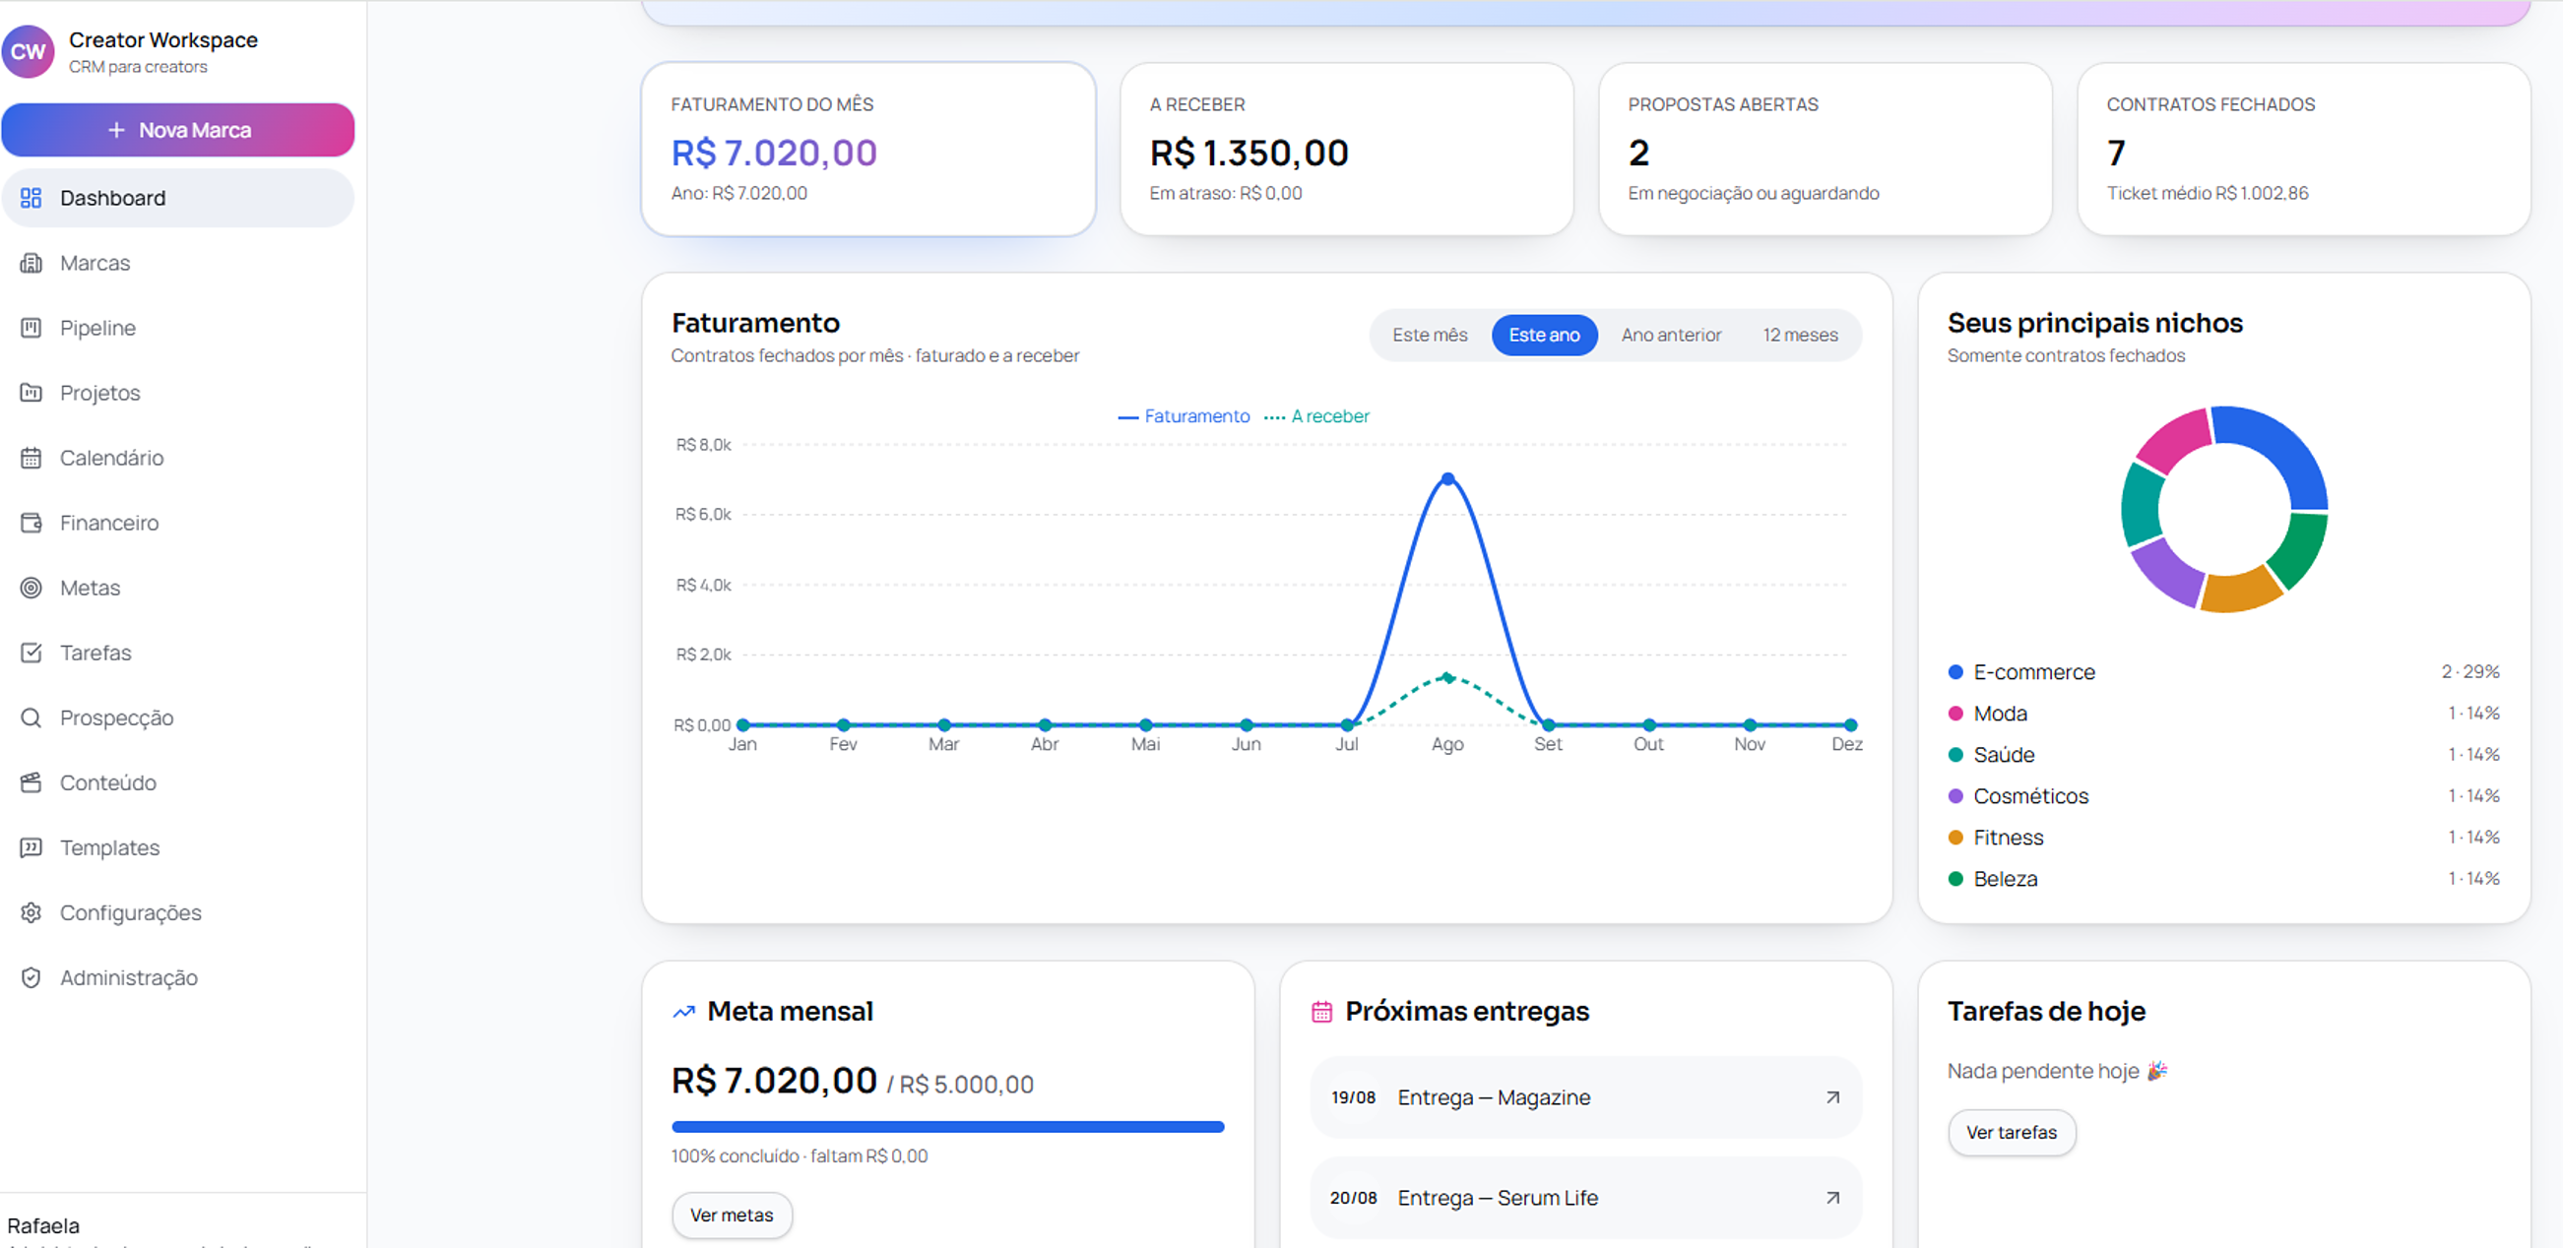Click the Projetos folder icon
The width and height of the screenshot is (2563, 1248).
click(x=31, y=393)
